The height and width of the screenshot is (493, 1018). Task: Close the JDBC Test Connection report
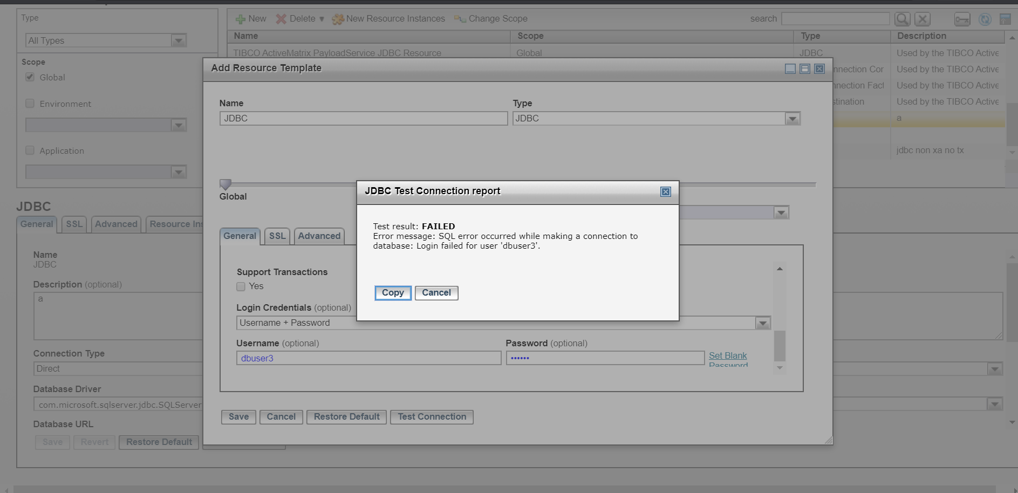(x=666, y=191)
